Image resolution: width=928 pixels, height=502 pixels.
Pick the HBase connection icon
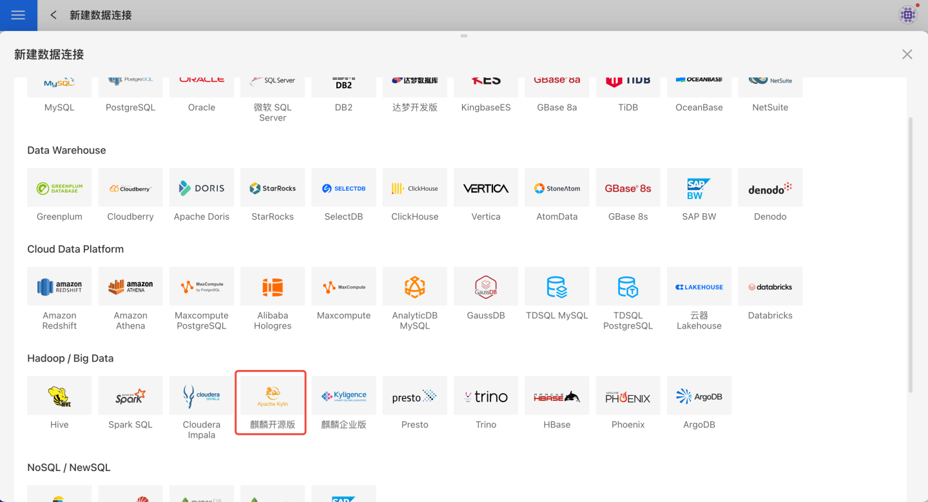click(x=557, y=396)
